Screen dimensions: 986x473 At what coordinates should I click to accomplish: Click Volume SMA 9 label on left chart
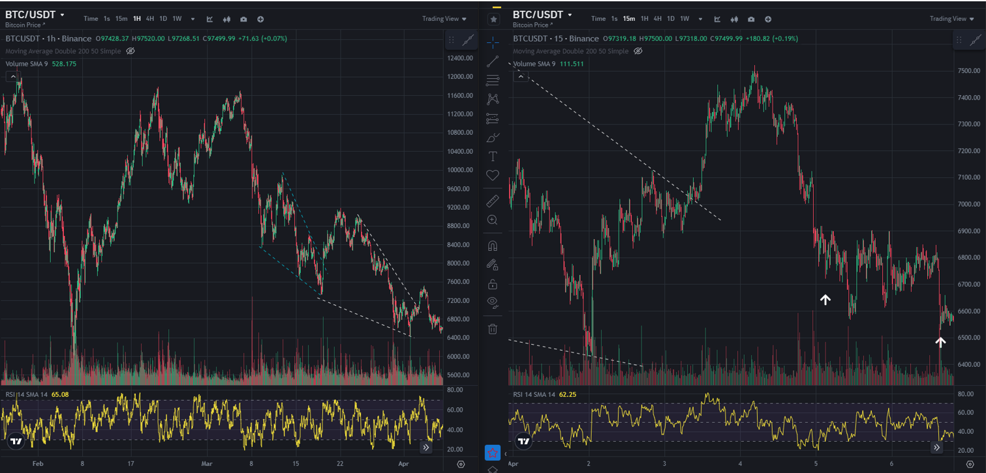pos(27,64)
